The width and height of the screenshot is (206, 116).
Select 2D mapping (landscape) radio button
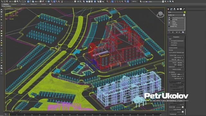click(x=170, y=41)
